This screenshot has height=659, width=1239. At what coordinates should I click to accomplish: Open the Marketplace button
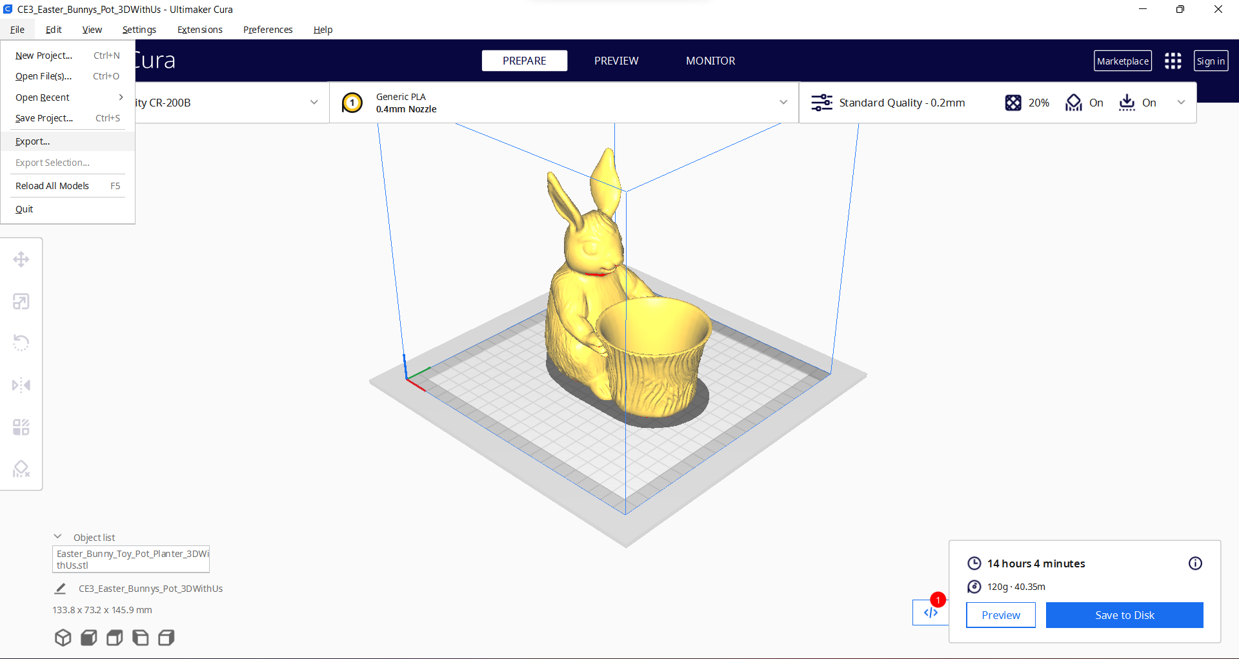click(x=1123, y=61)
